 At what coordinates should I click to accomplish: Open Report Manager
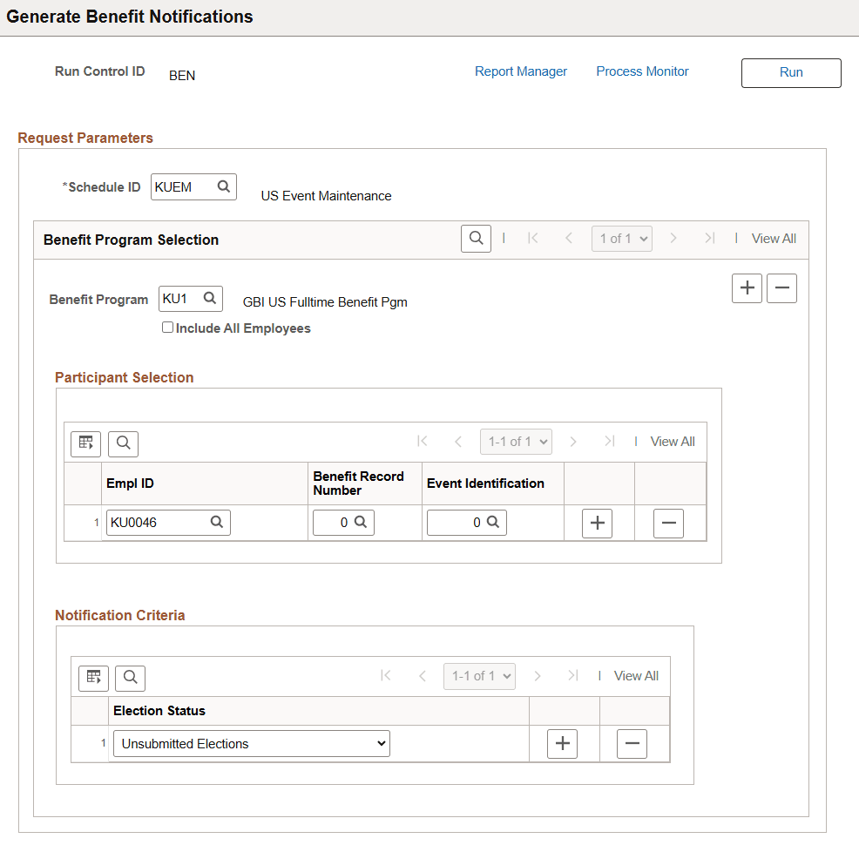pos(521,71)
